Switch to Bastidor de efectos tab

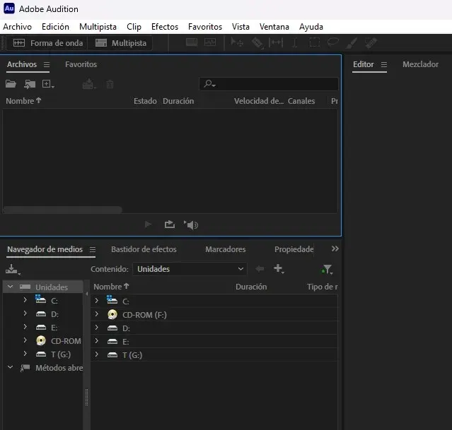tap(144, 249)
